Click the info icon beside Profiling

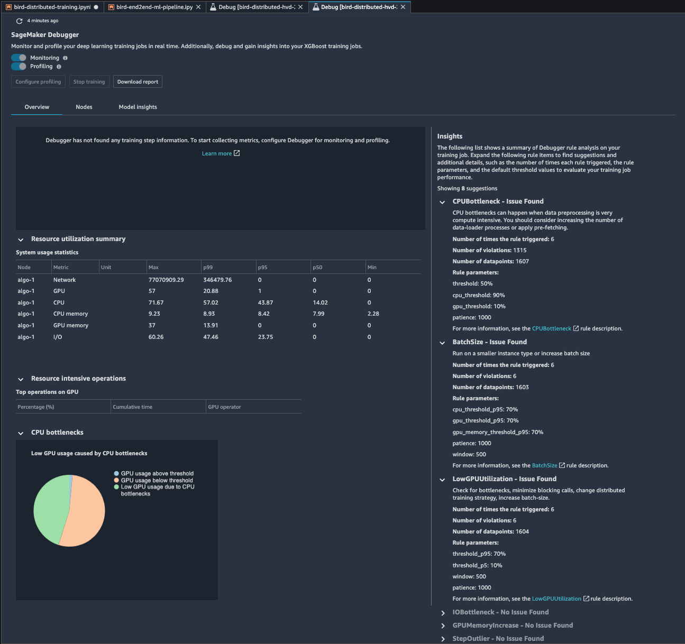[59, 67]
